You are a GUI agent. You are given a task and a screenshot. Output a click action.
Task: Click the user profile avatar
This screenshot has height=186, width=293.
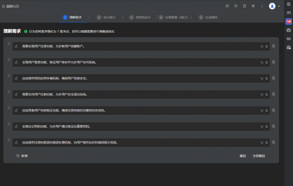(x=272, y=6)
